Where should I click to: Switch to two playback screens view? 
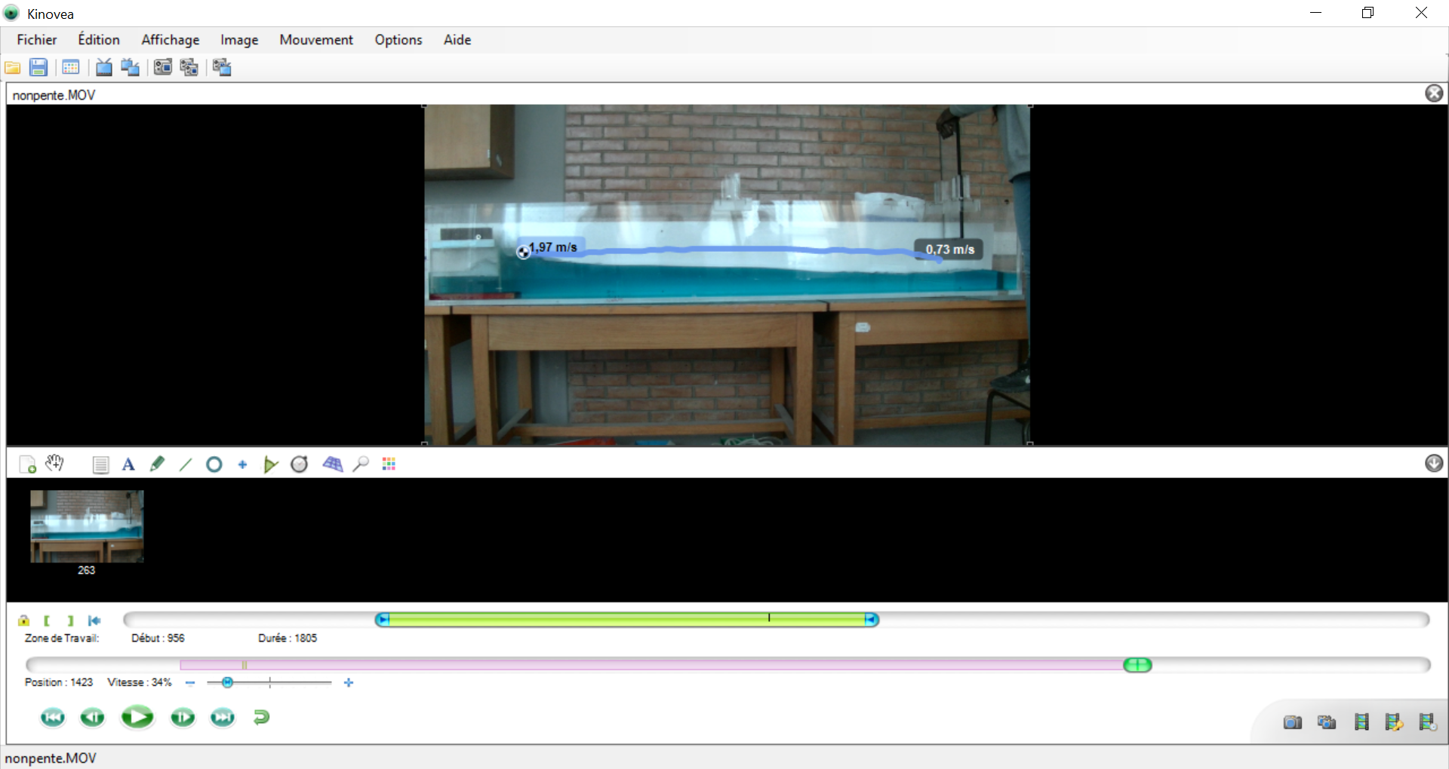pyautogui.click(x=130, y=68)
